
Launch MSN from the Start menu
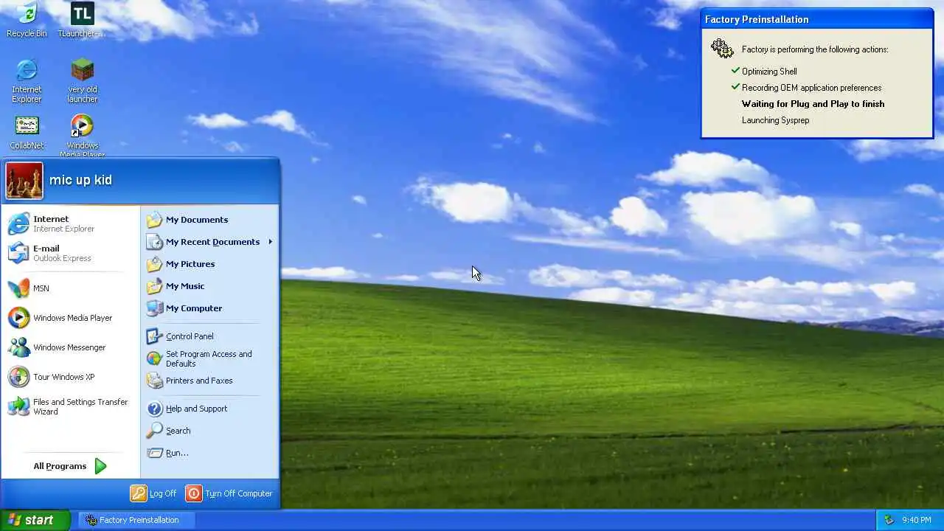tap(70, 288)
